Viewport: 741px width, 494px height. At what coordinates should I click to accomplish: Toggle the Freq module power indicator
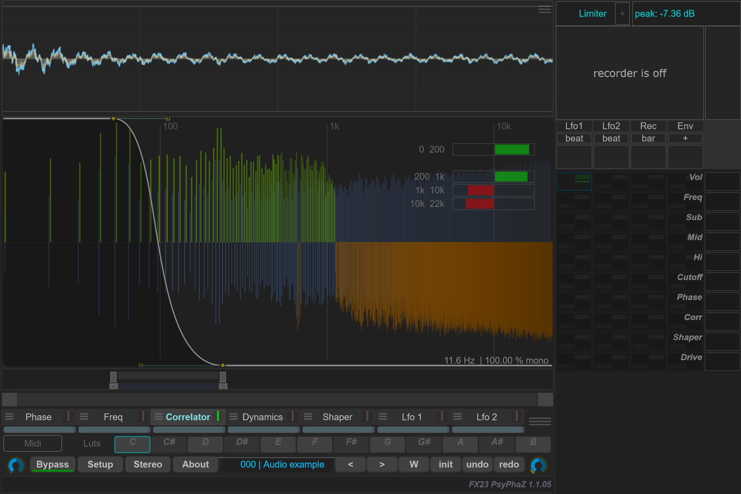point(143,416)
